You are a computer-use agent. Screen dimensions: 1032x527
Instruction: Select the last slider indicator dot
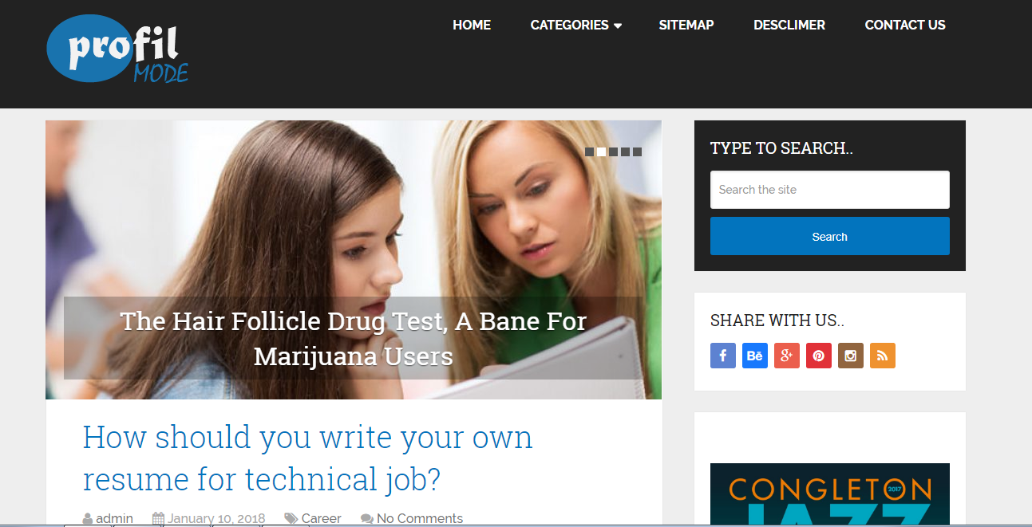(637, 151)
